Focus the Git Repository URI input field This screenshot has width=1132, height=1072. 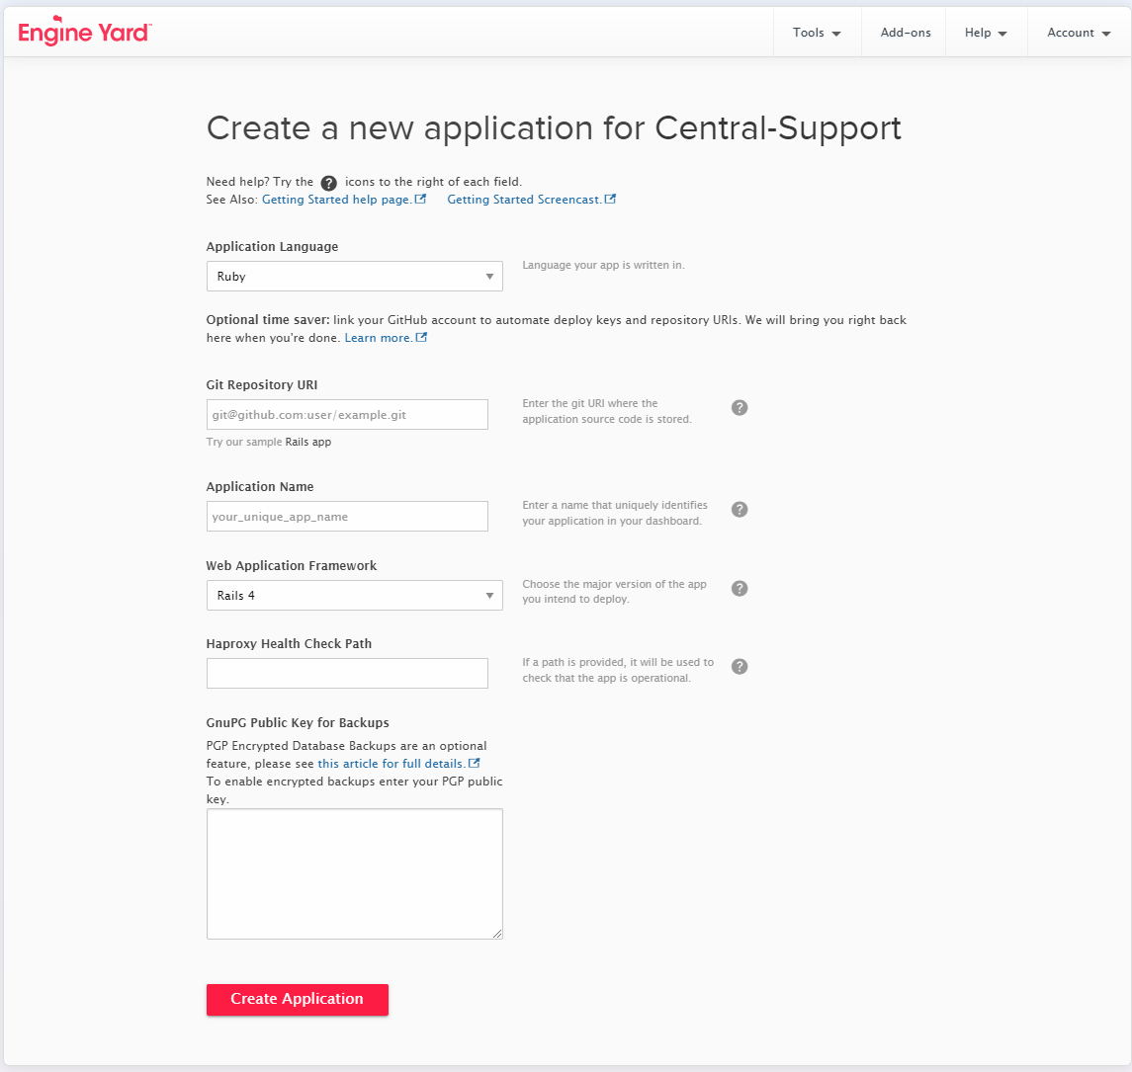(x=347, y=415)
